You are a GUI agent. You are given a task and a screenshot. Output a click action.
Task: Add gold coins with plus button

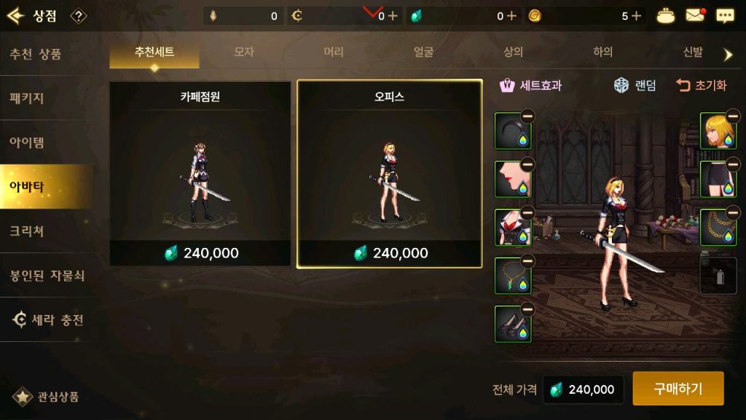(x=636, y=16)
